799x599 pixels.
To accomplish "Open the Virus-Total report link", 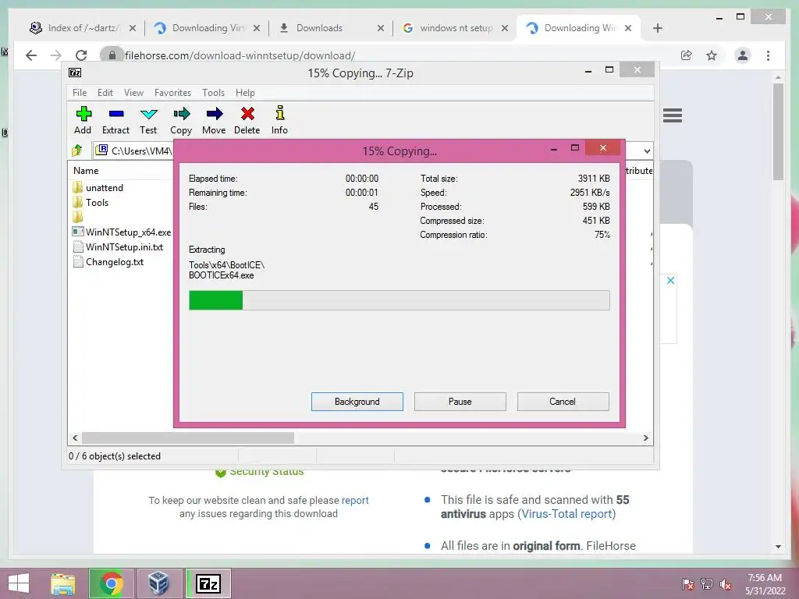I will click(x=566, y=514).
